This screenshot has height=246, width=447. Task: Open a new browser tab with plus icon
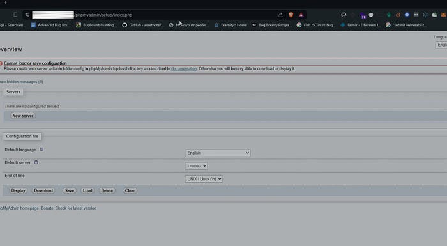tap(5, 3)
